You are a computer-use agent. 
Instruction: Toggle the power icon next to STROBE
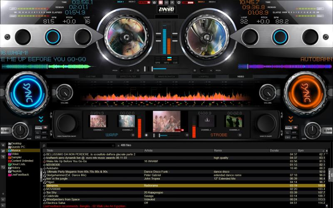[x=240, y=135]
